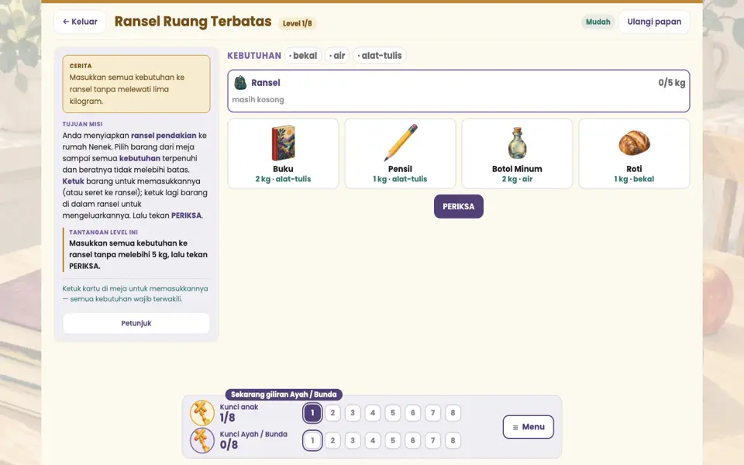744x465 pixels.
Task: Open the Mudah difficulty badge
Action: click(598, 22)
